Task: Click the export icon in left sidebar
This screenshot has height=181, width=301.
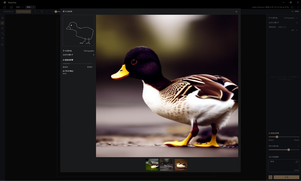Action: [x=2, y=44]
